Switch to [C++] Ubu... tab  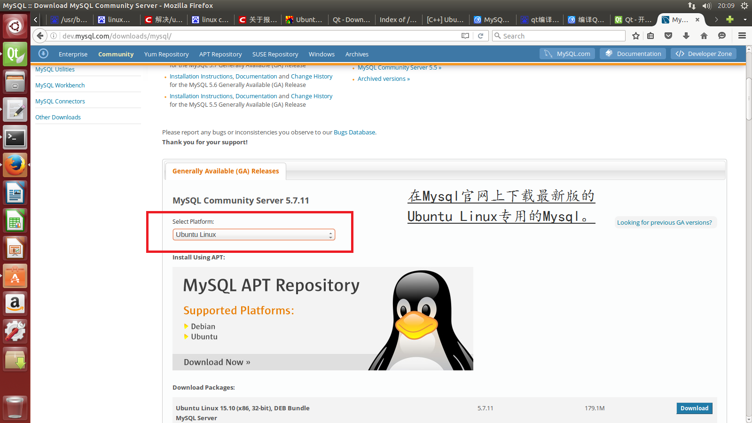click(445, 19)
